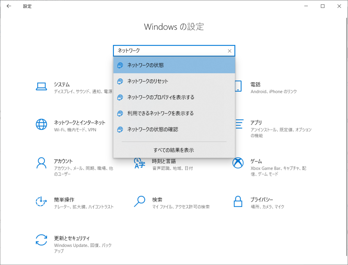Click 音声認識、地域、日付 description text
Screen dimensions: 348x265
coord(172,168)
